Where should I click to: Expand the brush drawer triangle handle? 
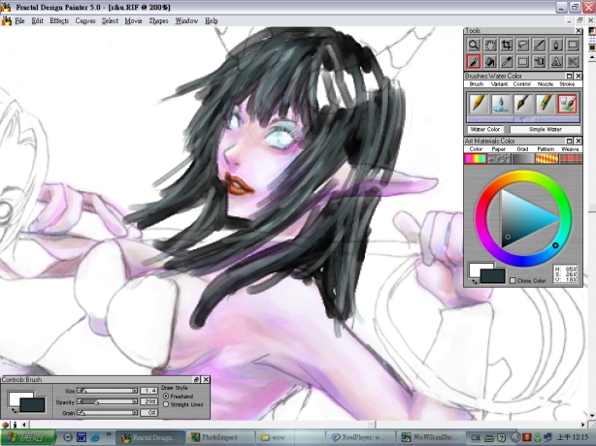tap(523, 119)
